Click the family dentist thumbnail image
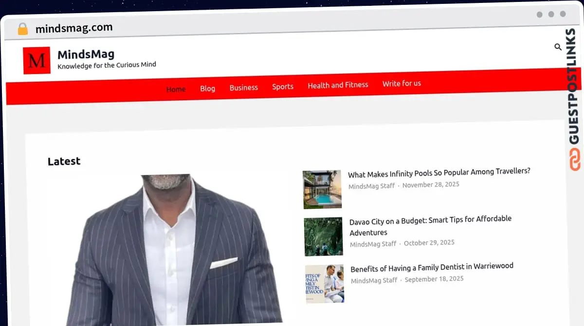 [325, 284]
